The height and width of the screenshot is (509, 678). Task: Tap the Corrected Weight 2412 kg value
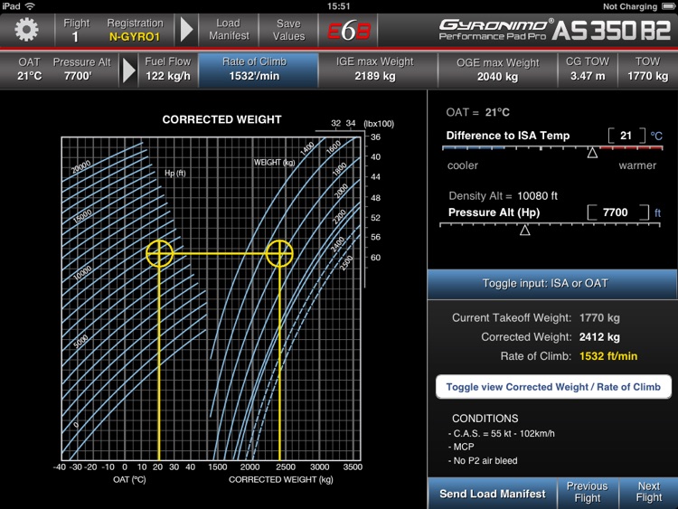599,337
